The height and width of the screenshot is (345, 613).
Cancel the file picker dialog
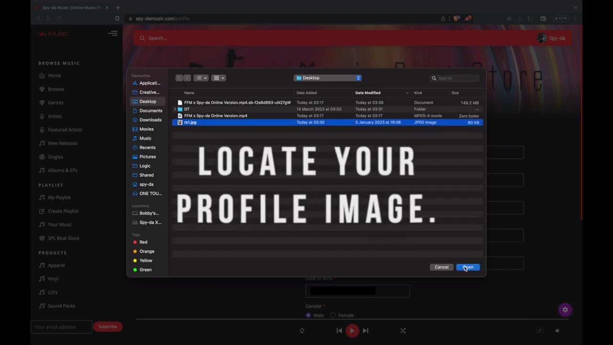(x=442, y=267)
